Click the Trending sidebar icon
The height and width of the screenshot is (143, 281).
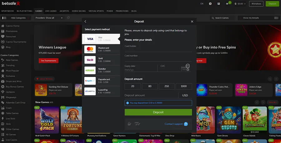(3, 65)
